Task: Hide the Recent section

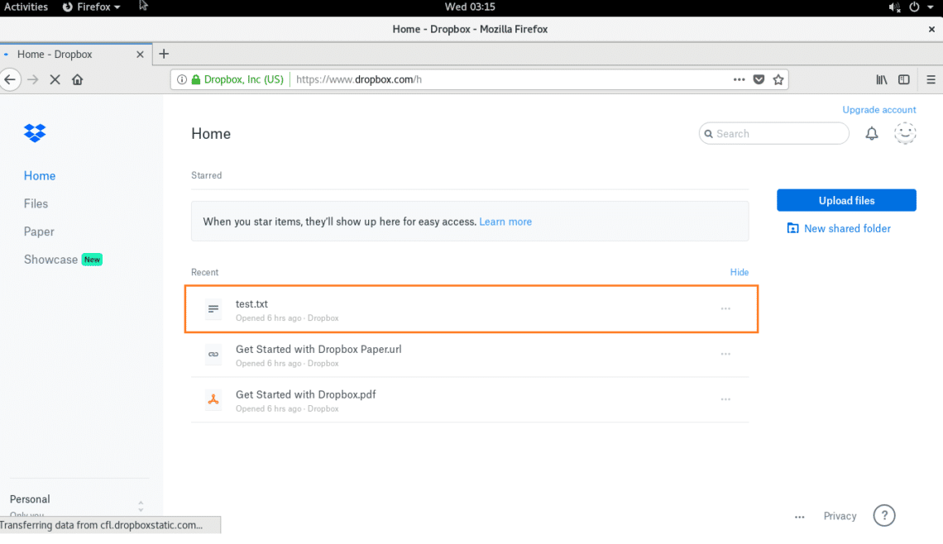Action: (740, 272)
